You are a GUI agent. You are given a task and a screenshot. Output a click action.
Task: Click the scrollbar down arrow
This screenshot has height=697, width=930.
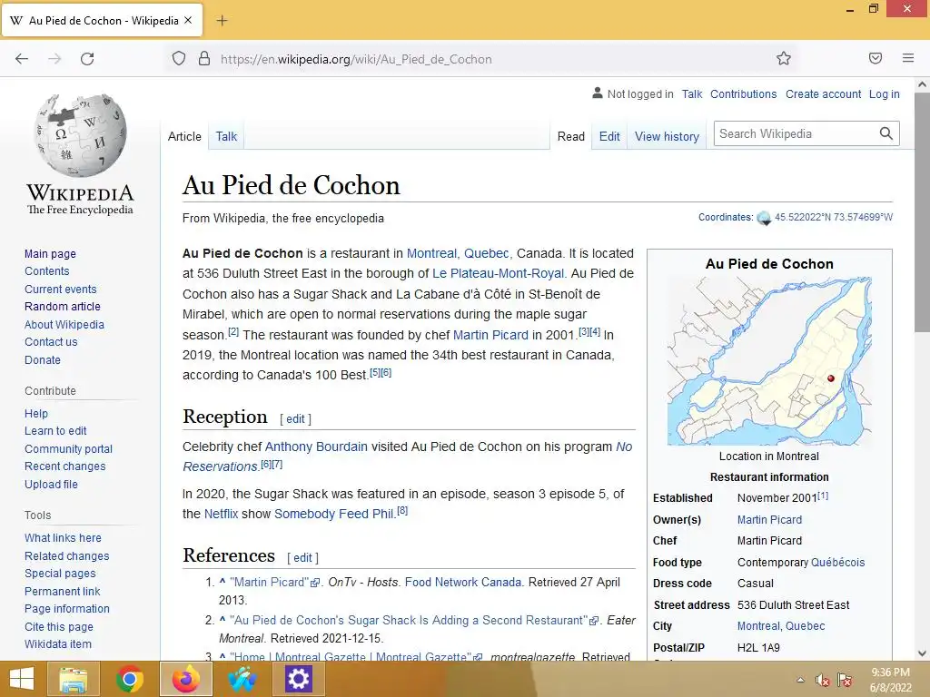click(x=922, y=653)
